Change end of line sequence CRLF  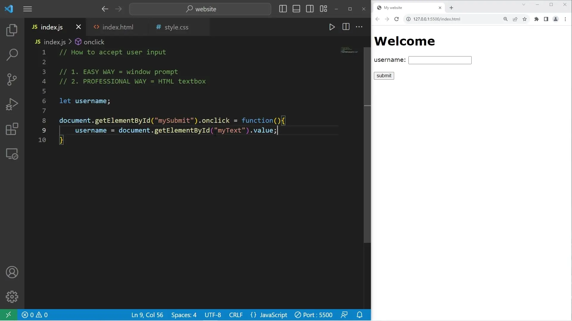pyautogui.click(x=236, y=315)
